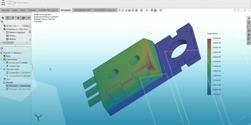Switch to the Layout tab
Viewport: 251px width, 125px height.
pyautogui.click(x=15, y=10)
